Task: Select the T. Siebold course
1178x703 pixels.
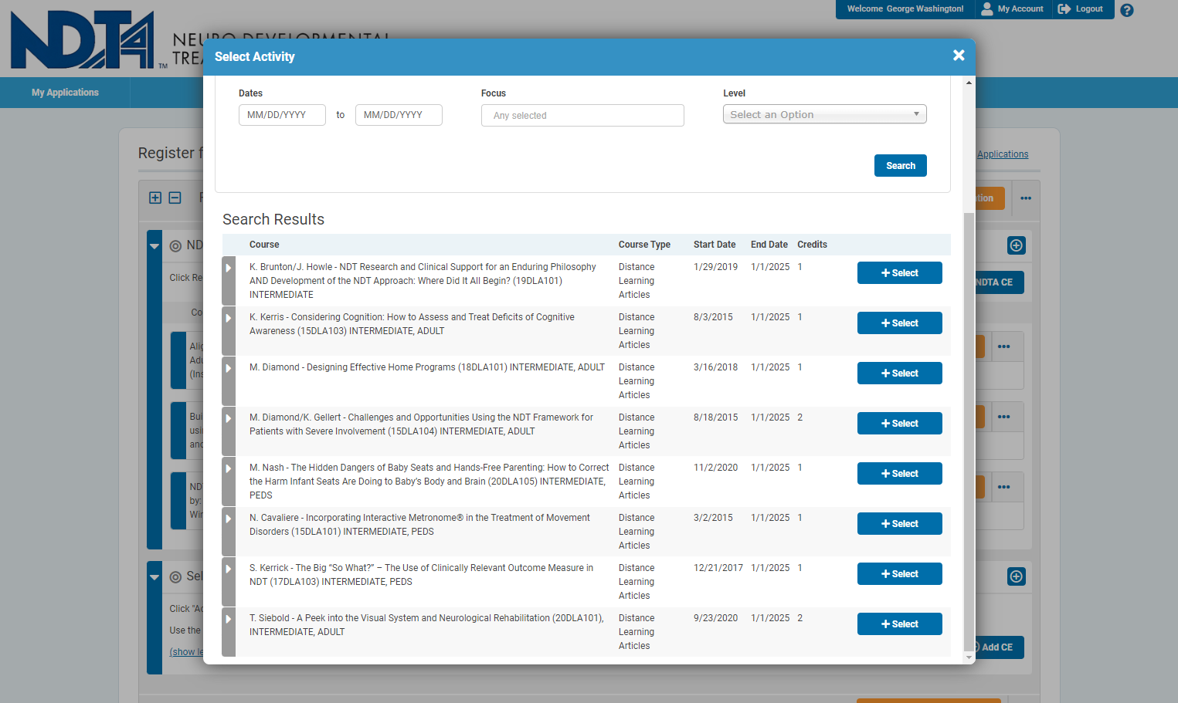Action: click(899, 624)
